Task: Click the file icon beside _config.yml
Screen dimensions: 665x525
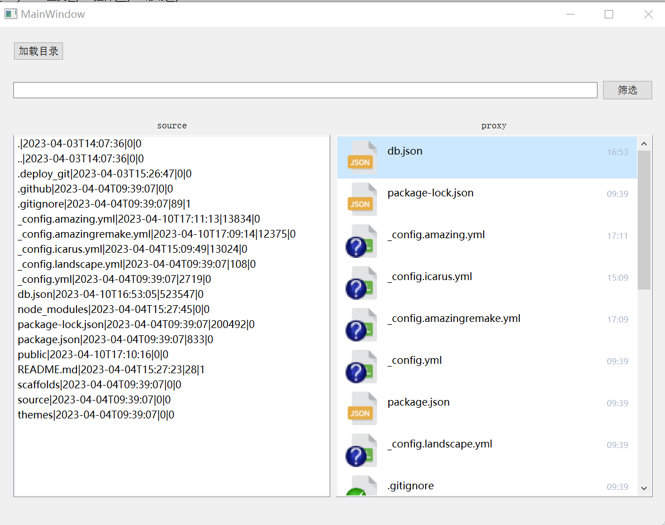Action: point(362,367)
